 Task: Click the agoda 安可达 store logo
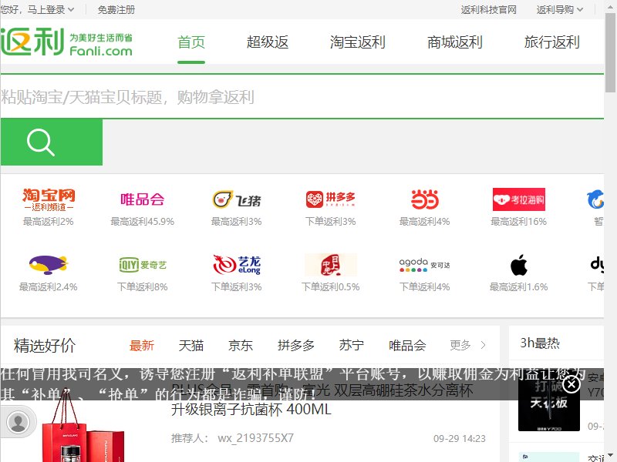click(x=425, y=265)
